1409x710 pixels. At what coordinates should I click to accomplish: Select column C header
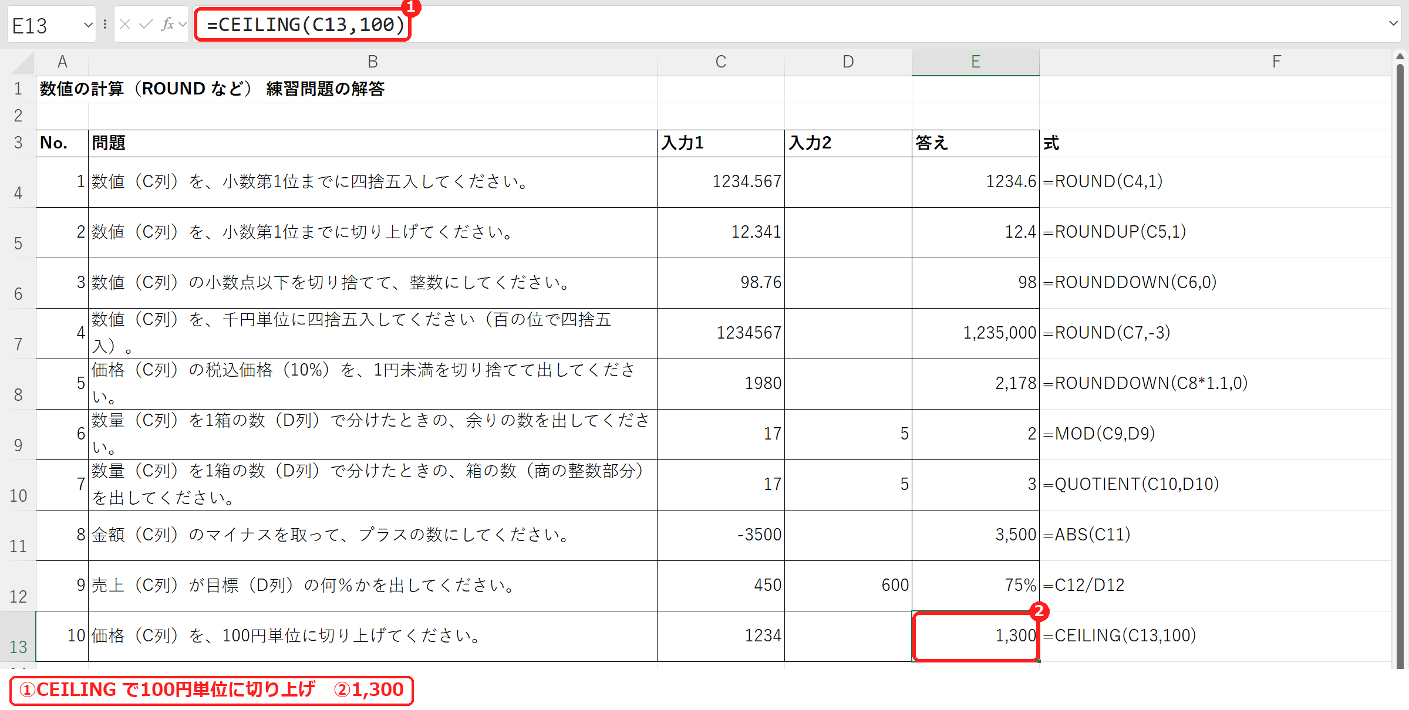pyautogui.click(x=721, y=62)
